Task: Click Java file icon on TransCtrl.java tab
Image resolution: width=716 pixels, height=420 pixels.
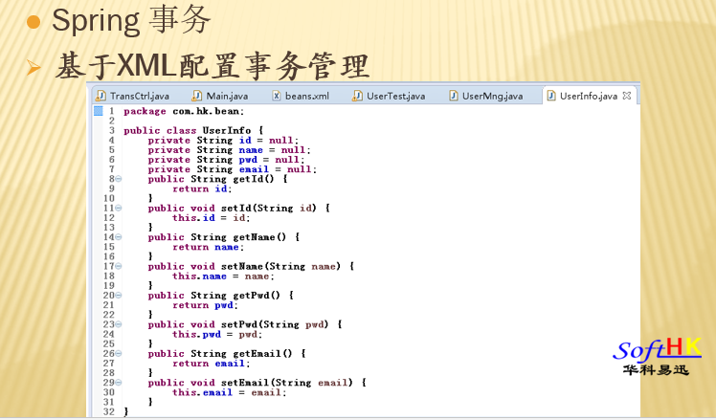Action: click(x=101, y=96)
